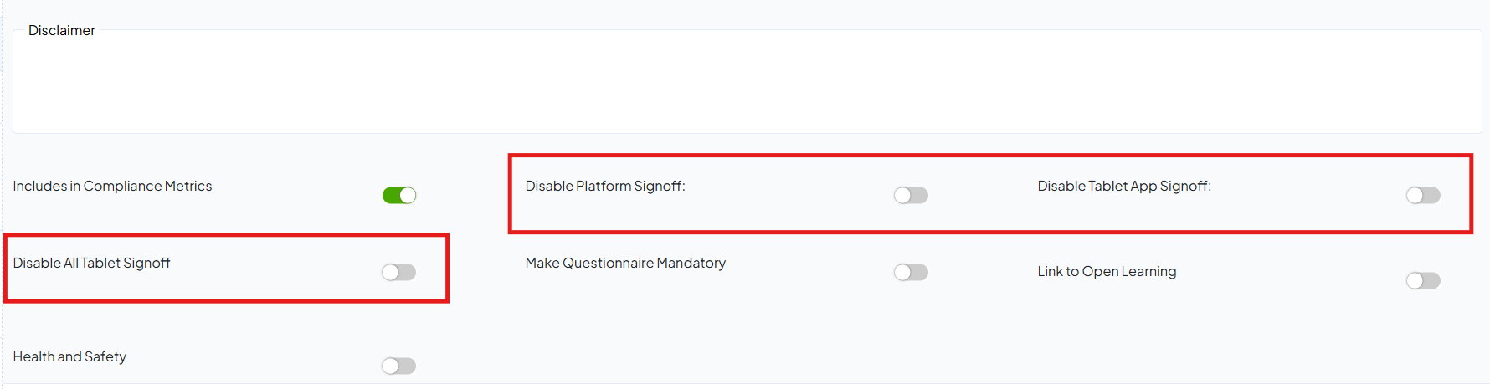Click inside the Disclaimer text area
The height and width of the screenshot is (389, 1490).
[x=747, y=84]
